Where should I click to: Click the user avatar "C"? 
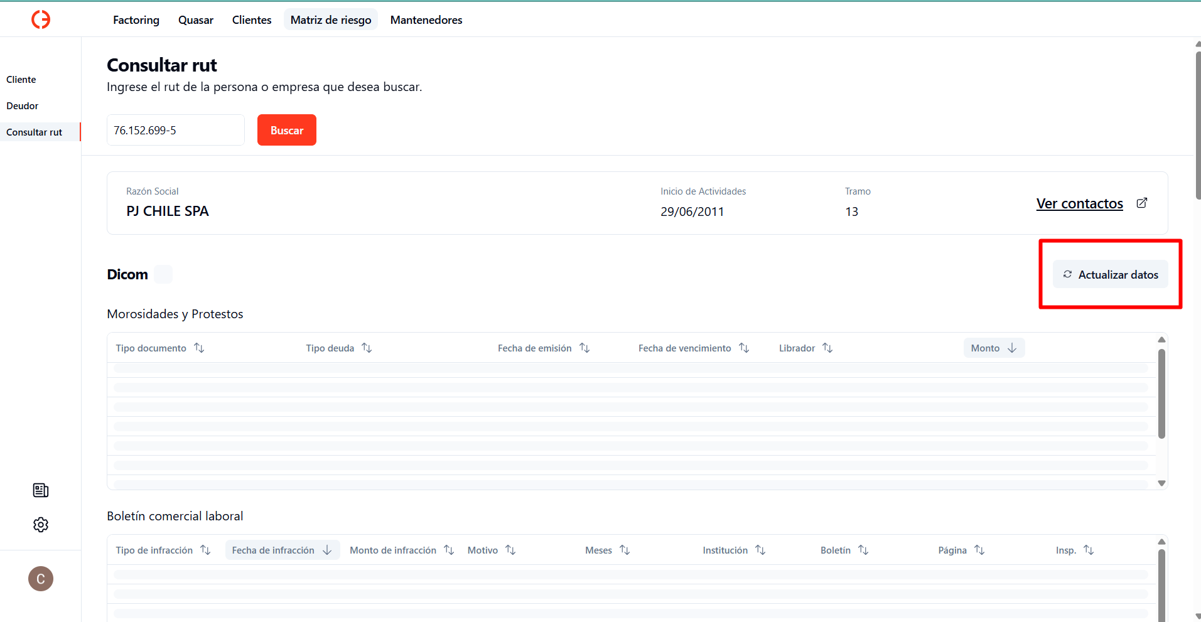pos(41,579)
